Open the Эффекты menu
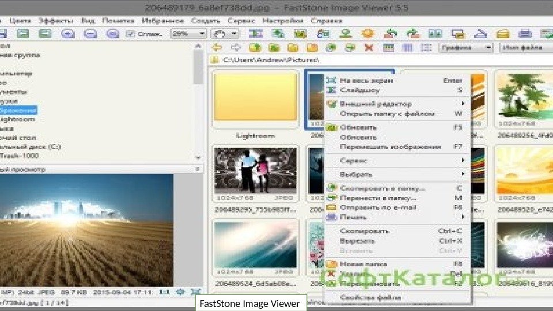Image resolution: width=553 pixels, height=311 pixels. (x=56, y=21)
